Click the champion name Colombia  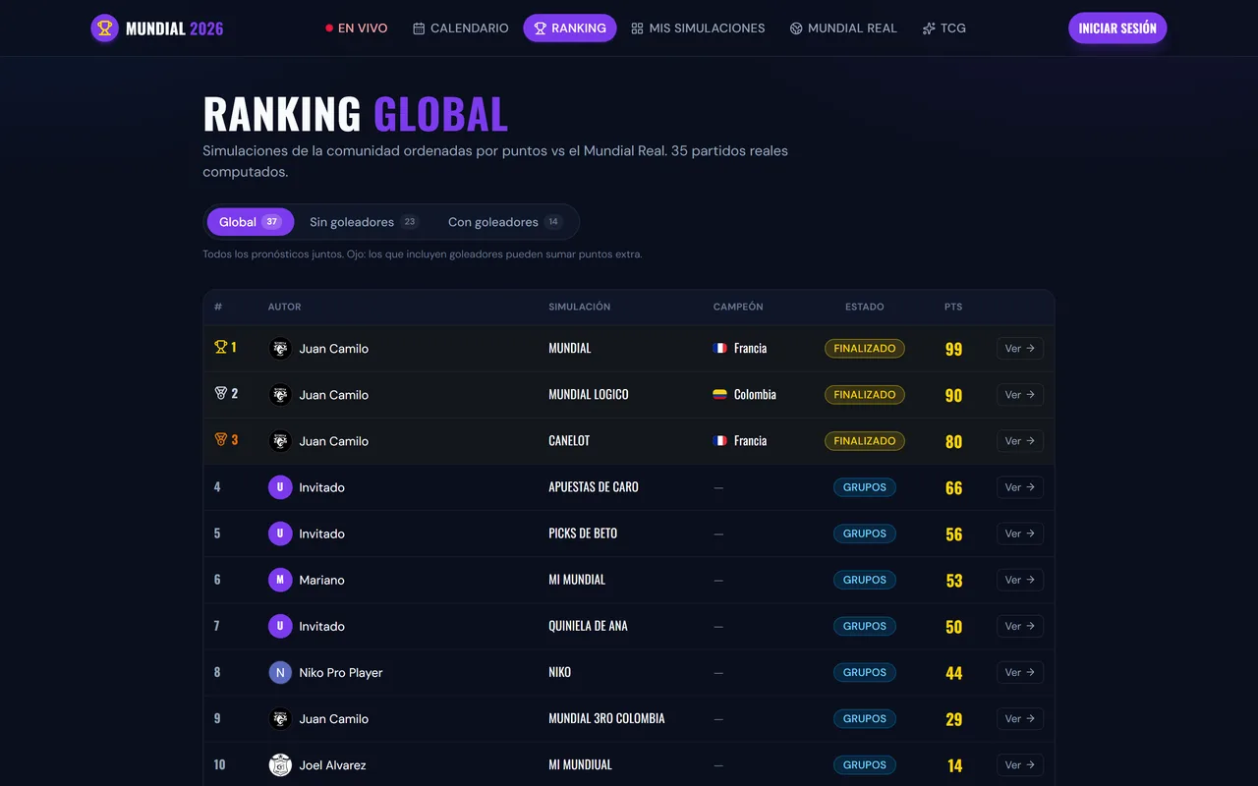[x=755, y=395]
